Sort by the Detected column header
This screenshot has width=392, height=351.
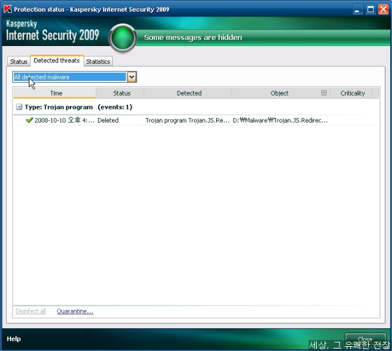189,93
